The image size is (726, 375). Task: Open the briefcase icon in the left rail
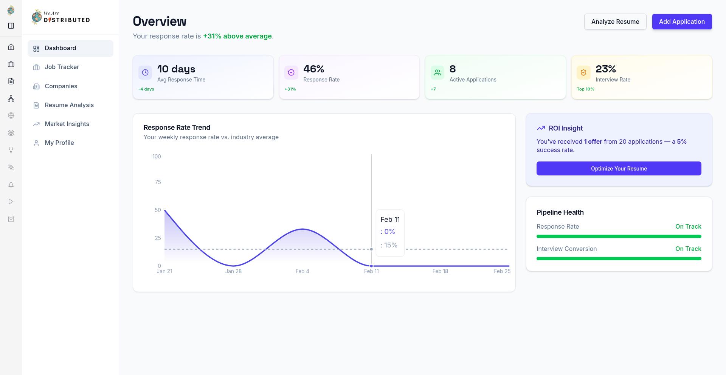tap(11, 64)
